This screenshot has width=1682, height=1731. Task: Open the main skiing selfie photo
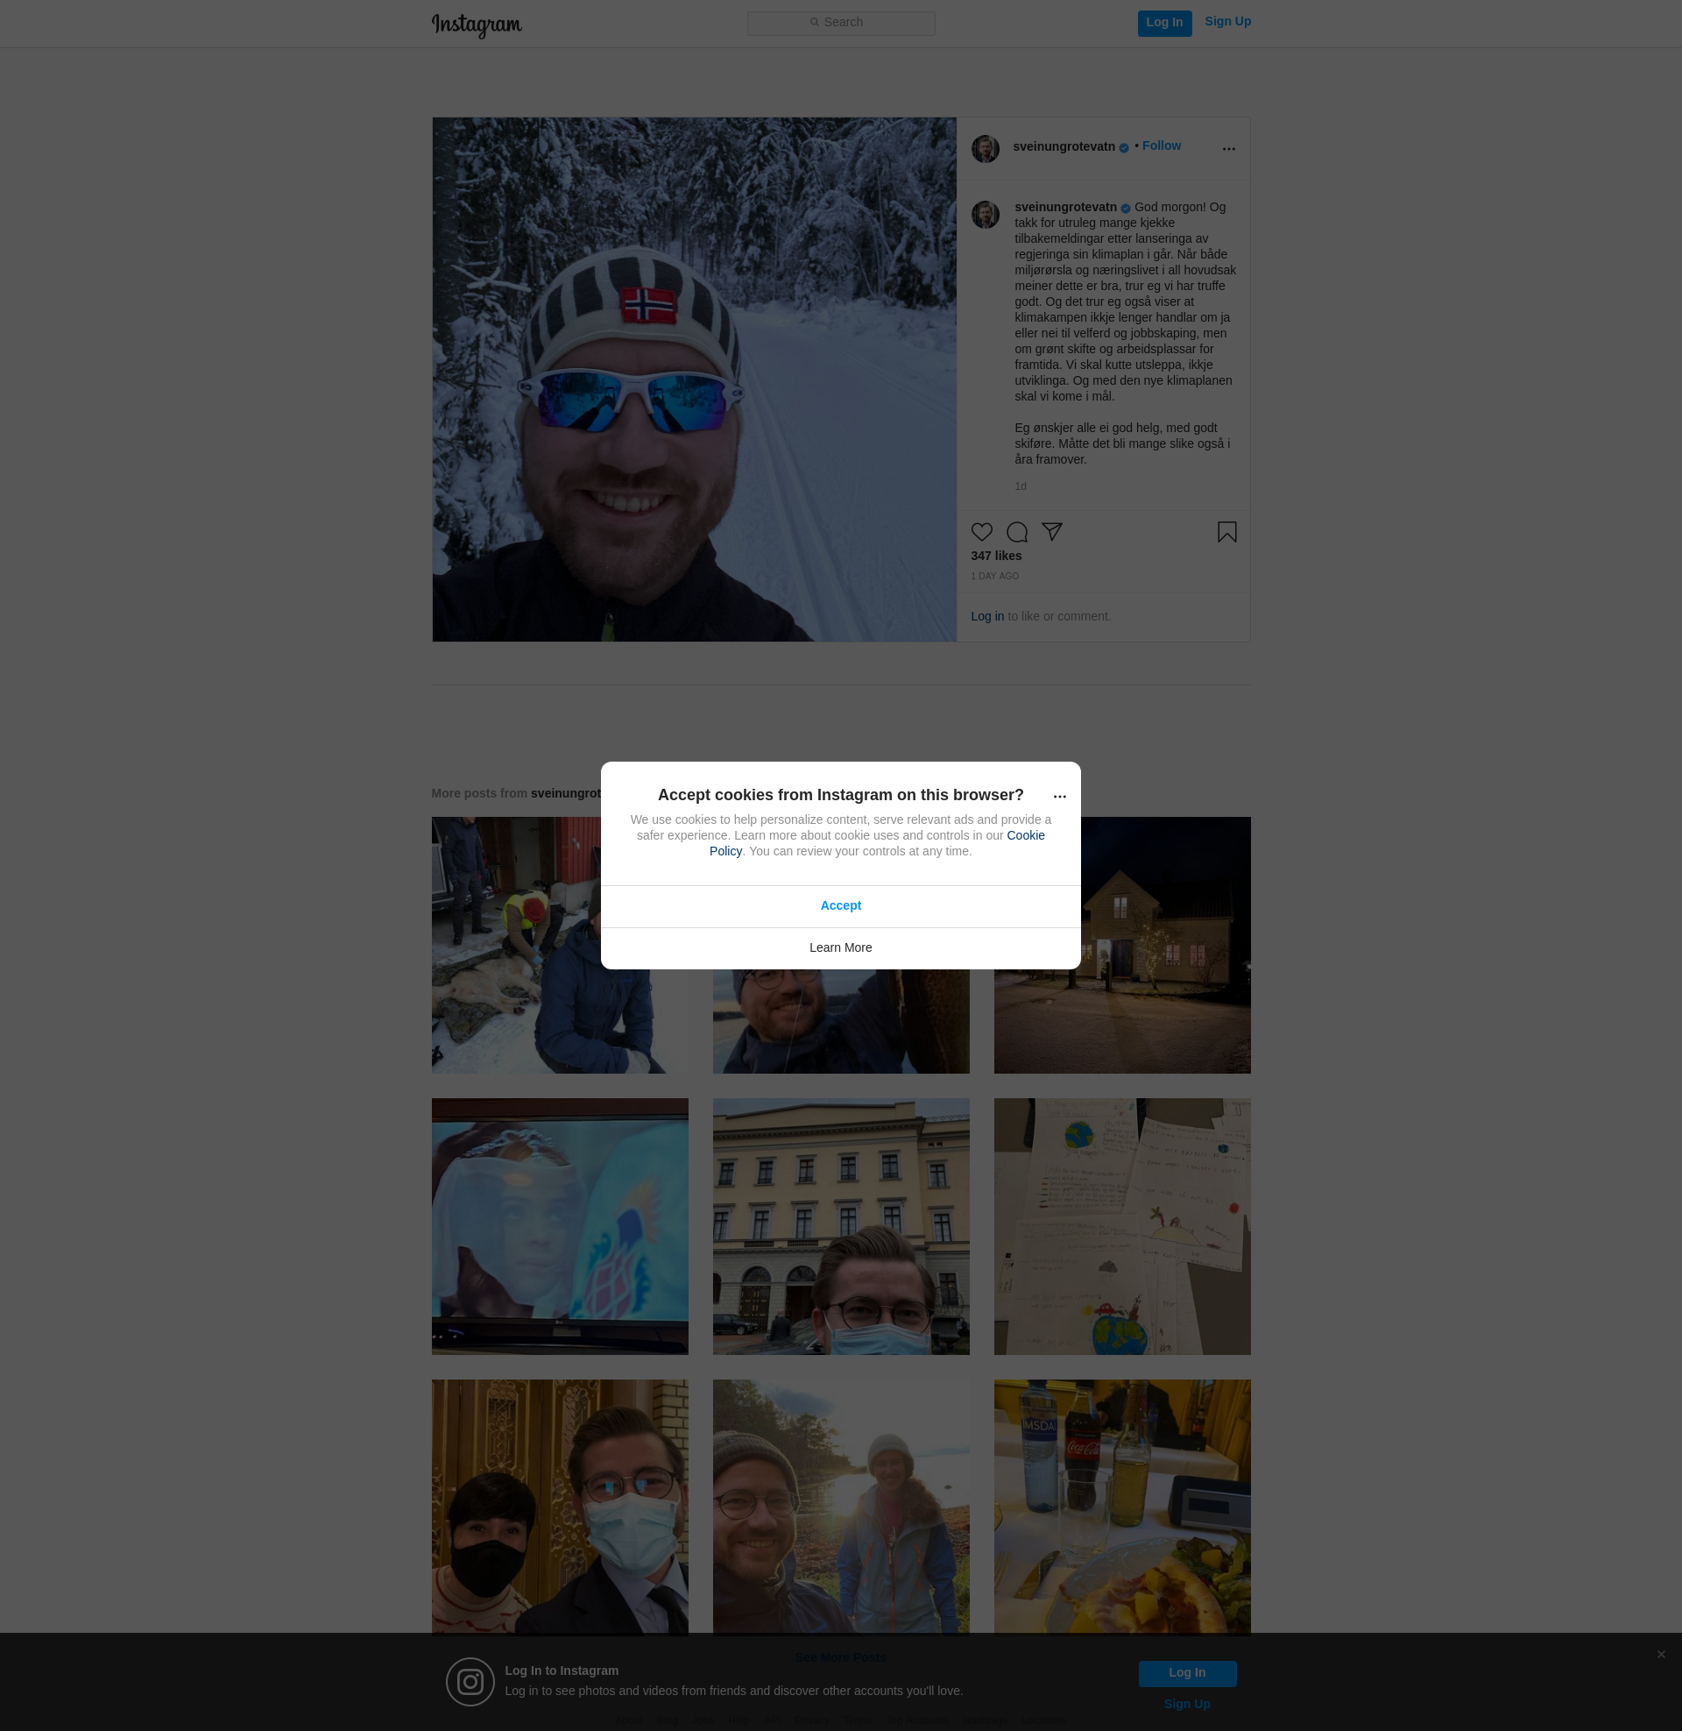(695, 380)
